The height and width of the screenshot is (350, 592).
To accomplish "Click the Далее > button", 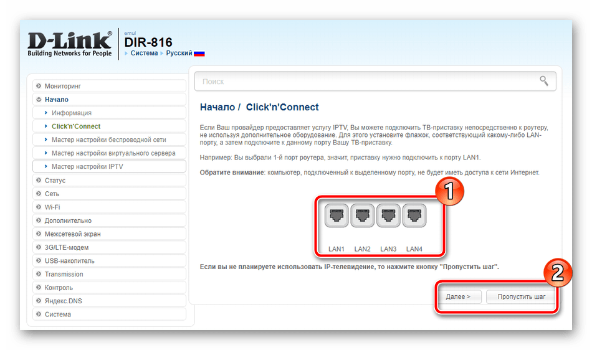I will (458, 297).
